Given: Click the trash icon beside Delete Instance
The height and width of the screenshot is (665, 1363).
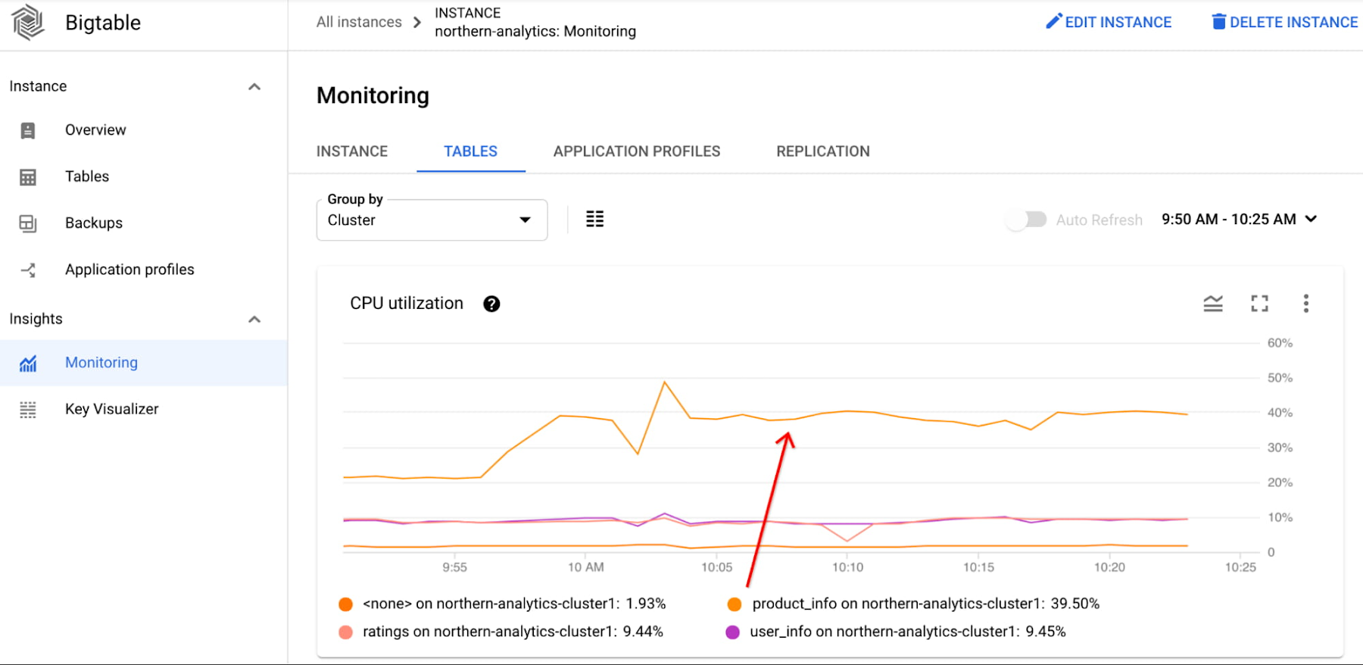Looking at the screenshot, I should click(1218, 21).
